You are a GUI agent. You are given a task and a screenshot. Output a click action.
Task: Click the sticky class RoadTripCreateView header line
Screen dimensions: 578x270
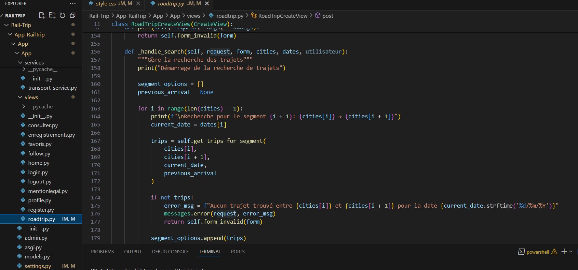pos(172,24)
